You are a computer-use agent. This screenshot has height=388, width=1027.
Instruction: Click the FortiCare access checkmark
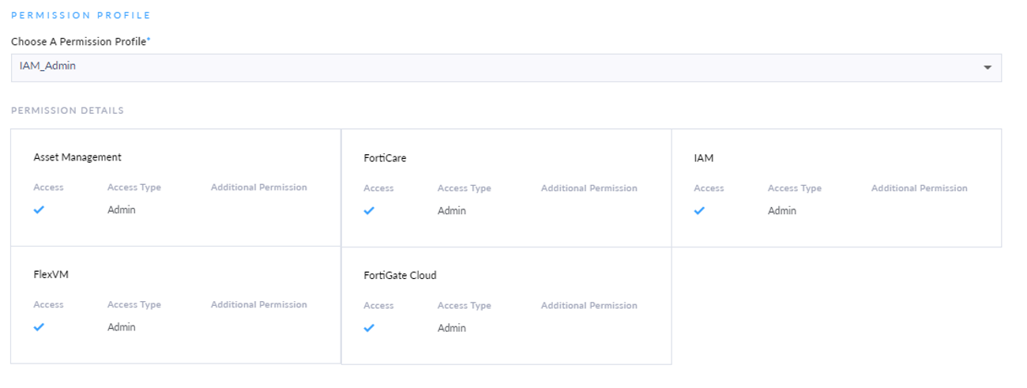pyautogui.click(x=369, y=211)
